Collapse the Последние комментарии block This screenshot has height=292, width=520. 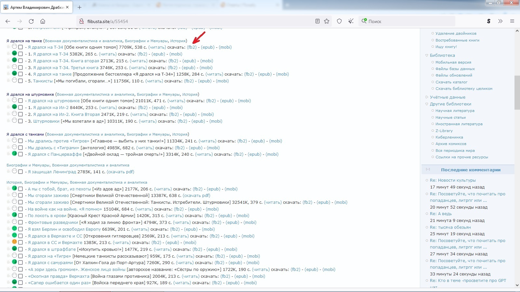click(428, 169)
